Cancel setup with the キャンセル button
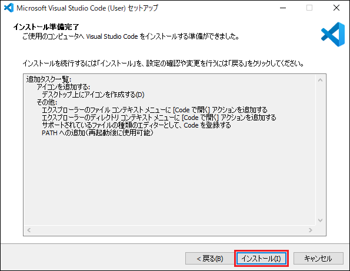The image size is (350, 271). pyautogui.click(x=318, y=259)
